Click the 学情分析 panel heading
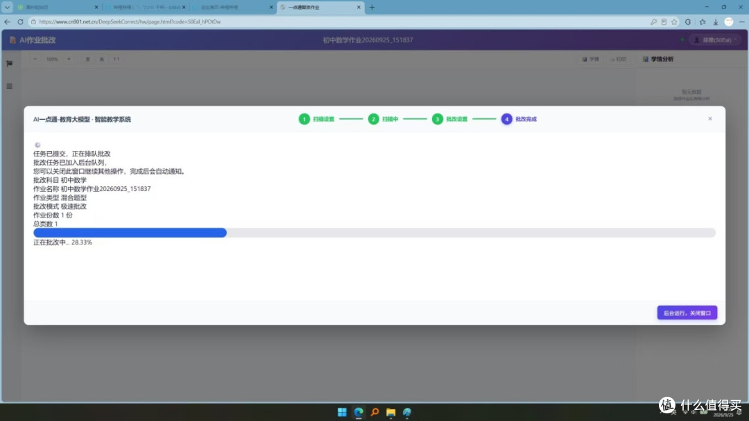Image resolution: width=749 pixels, height=421 pixels. click(658, 59)
